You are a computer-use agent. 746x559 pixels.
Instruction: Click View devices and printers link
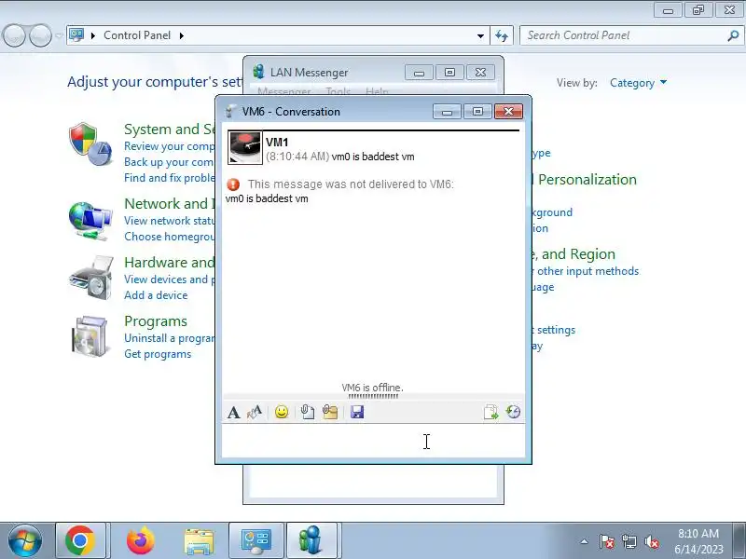pos(170,279)
